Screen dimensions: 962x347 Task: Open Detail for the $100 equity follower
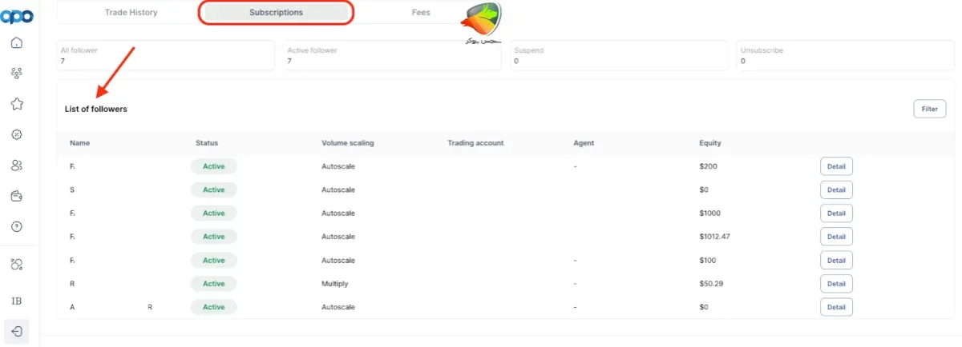pos(836,261)
